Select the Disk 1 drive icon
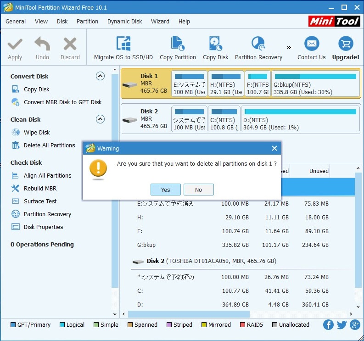 pyautogui.click(x=129, y=85)
